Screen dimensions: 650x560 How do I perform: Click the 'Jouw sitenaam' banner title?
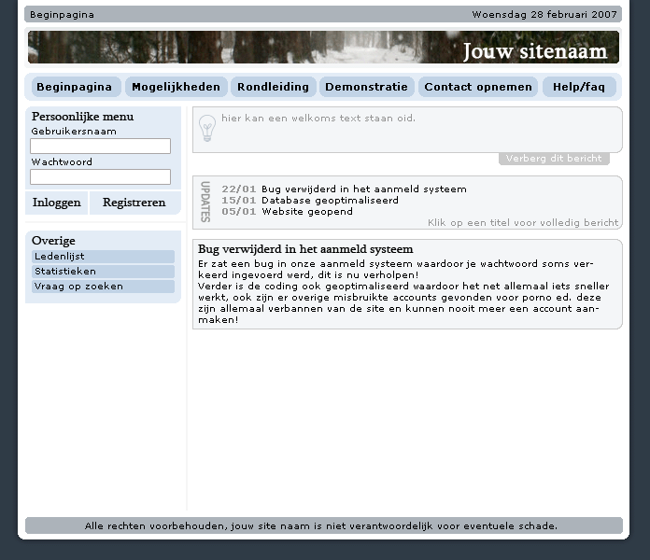point(535,51)
